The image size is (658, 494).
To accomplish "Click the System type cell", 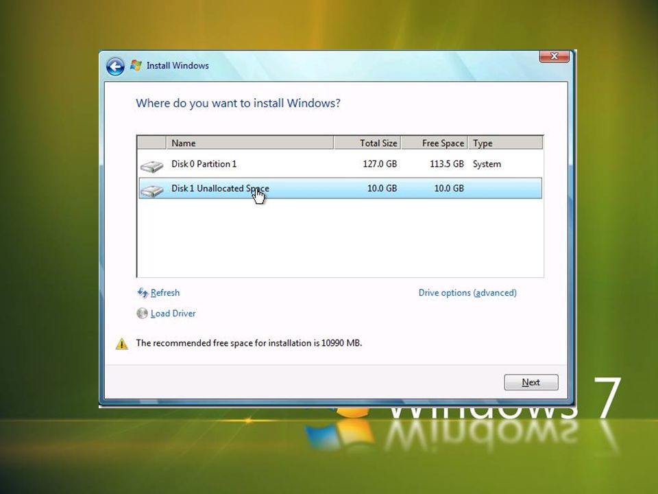I will pyautogui.click(x=487, y=164).
